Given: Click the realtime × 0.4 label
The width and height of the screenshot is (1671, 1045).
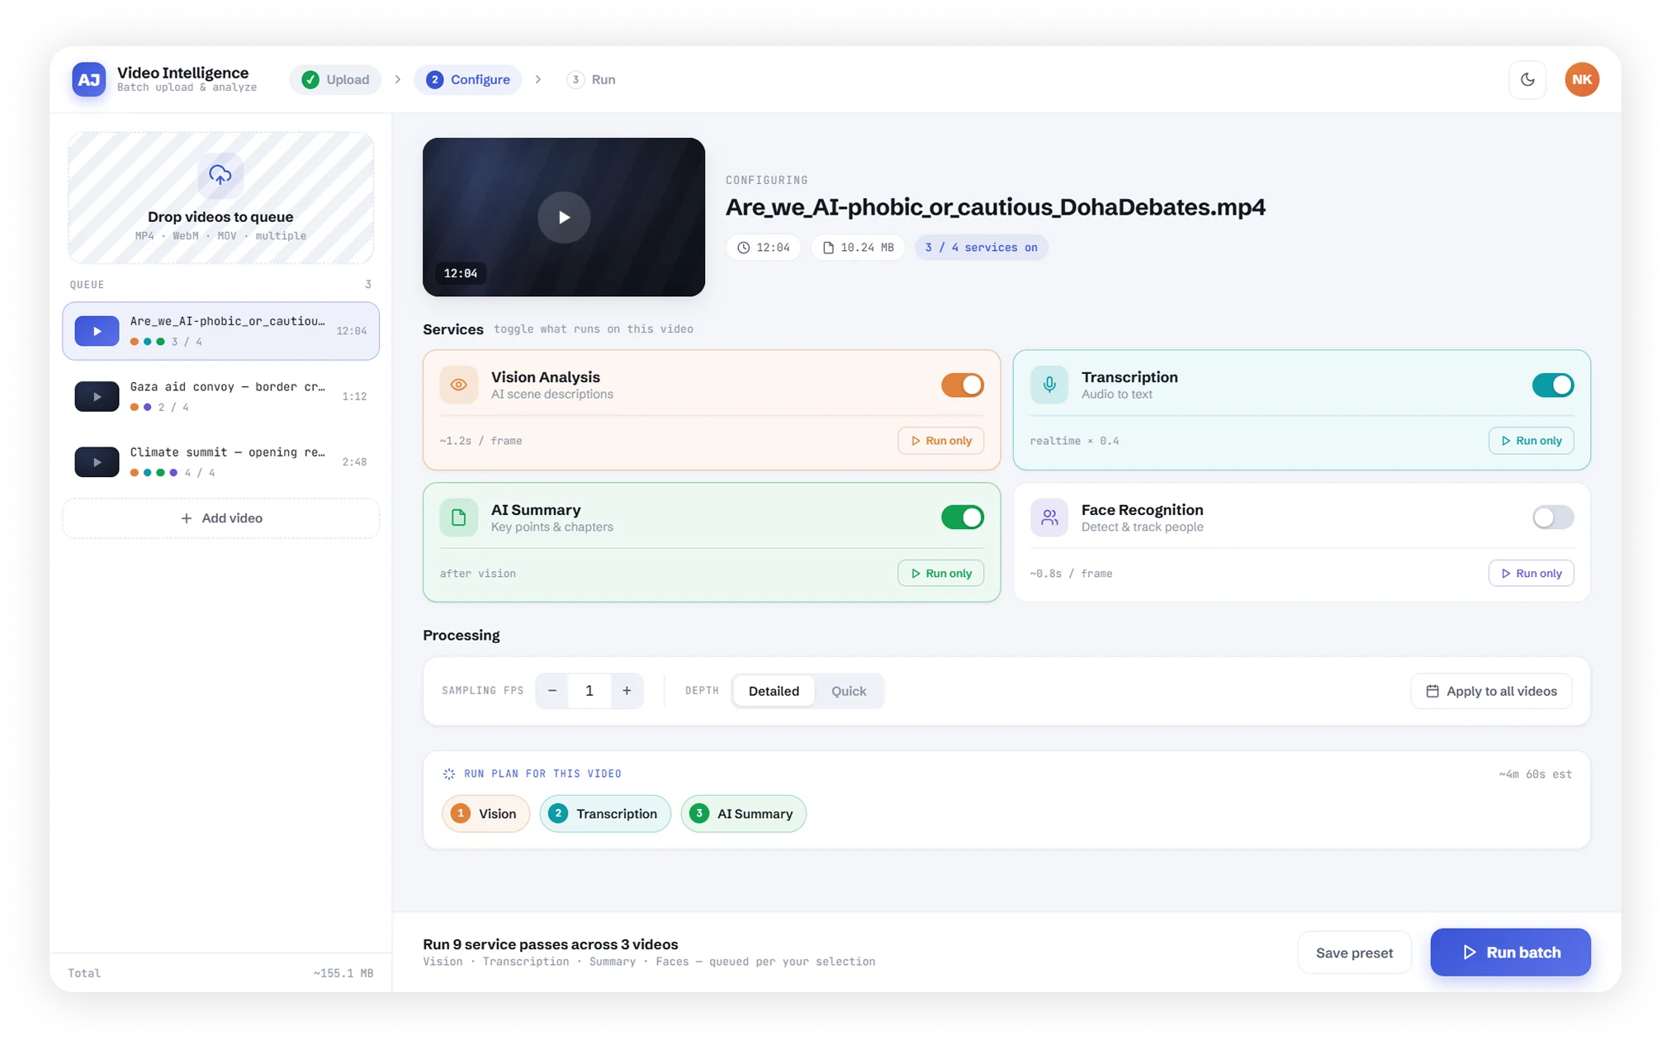Looking at the screenshot, I should coord(1074,441).
